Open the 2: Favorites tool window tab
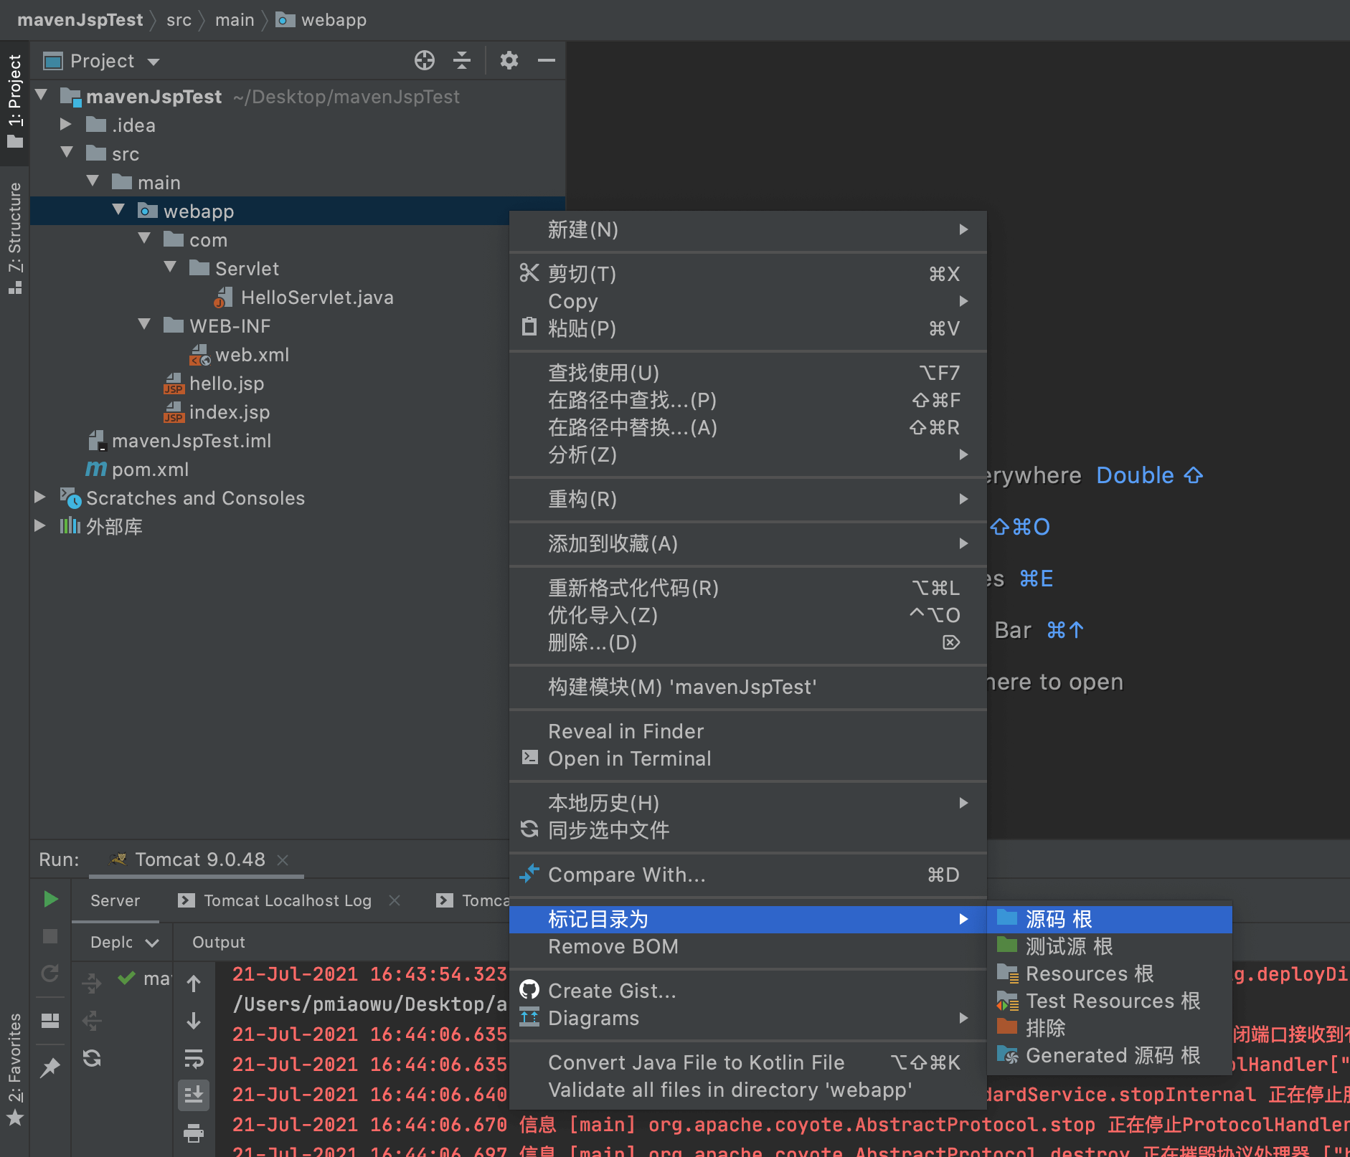 click(14, 1068)
